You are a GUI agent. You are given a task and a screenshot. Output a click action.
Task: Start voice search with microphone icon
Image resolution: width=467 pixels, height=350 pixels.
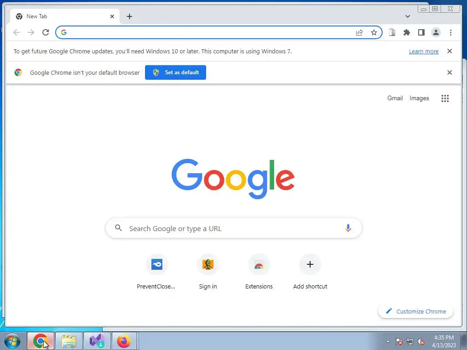(x=348, y=228)
